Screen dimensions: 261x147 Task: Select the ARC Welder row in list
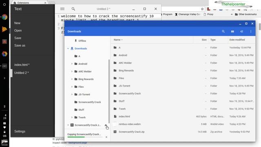pyautogui.click(x=183, y=63)
